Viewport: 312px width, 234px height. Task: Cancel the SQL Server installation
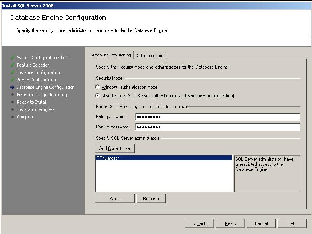pyautogui.click(x=261, y=223)
